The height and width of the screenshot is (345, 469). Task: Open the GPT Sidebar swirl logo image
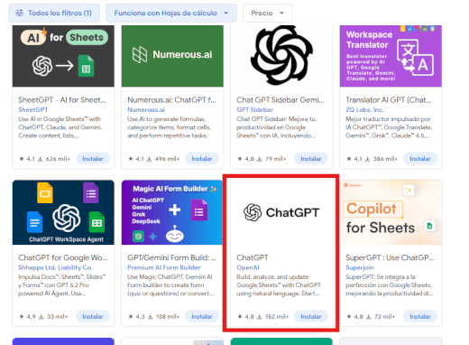(281, 56)
